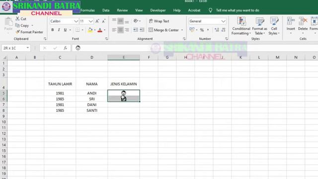
Task: Apply the red Font Color
Action: point(100,30)
